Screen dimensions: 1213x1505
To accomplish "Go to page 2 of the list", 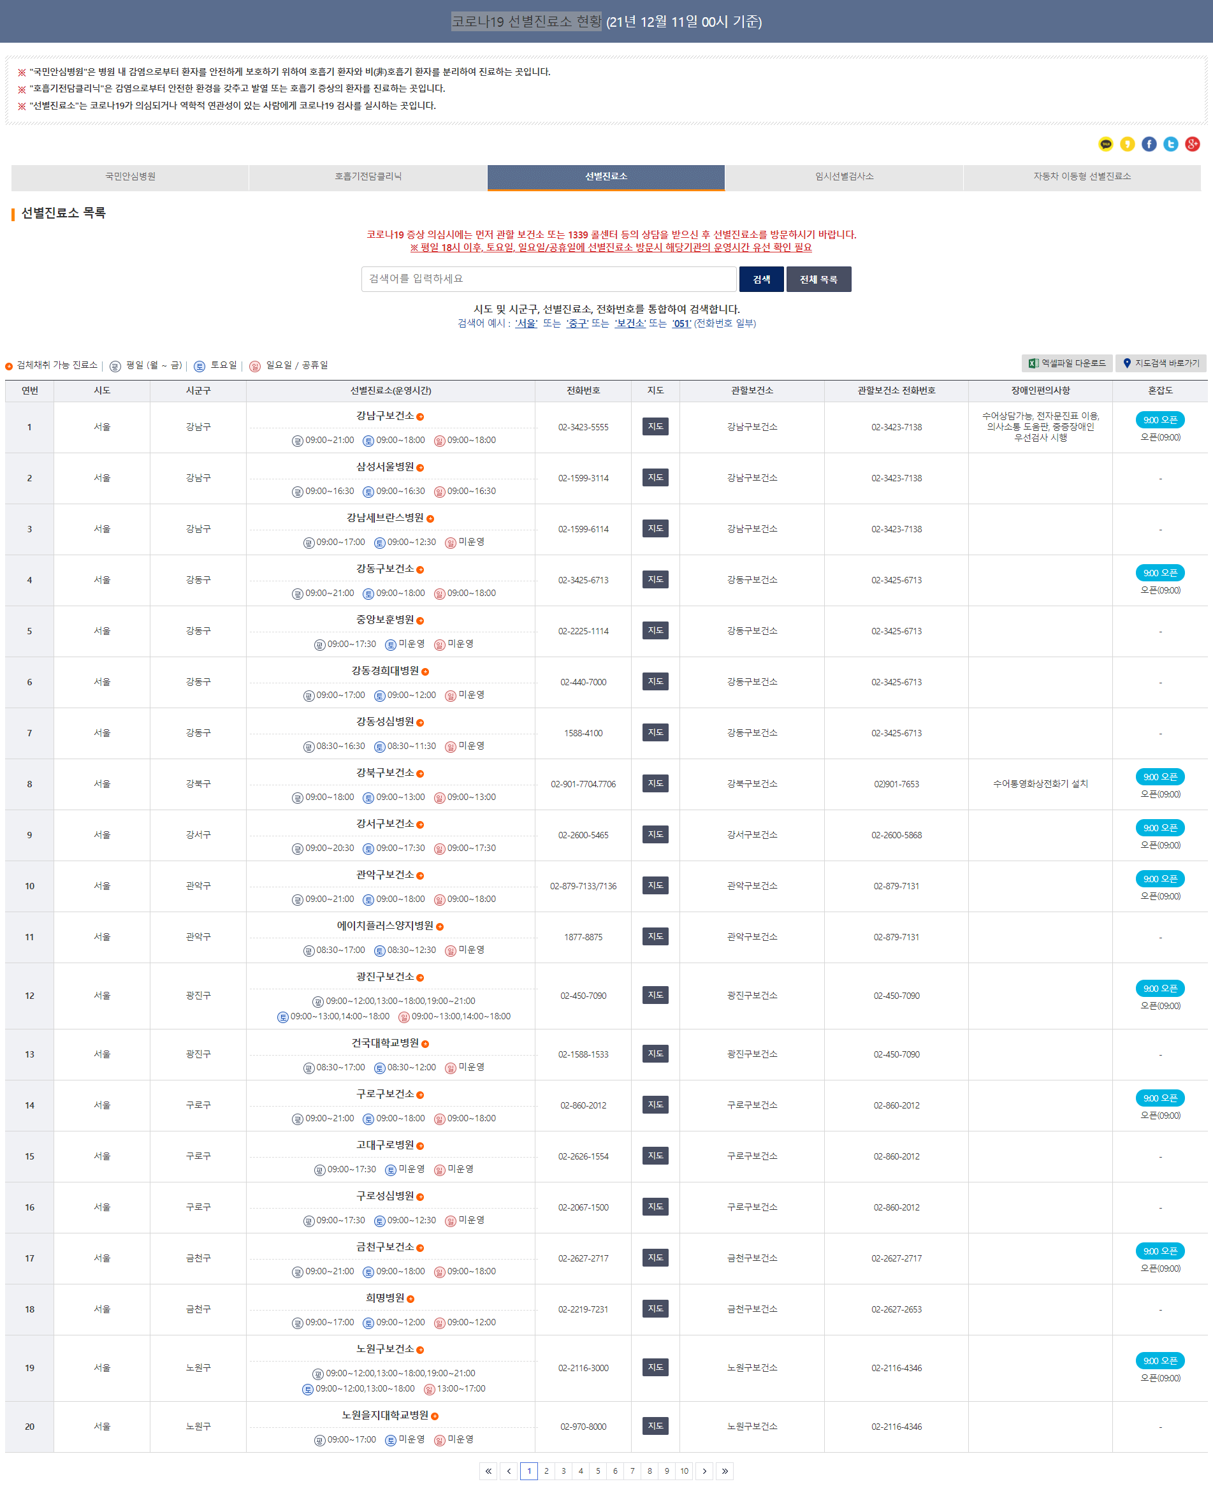I will [x=546, y=1471].
